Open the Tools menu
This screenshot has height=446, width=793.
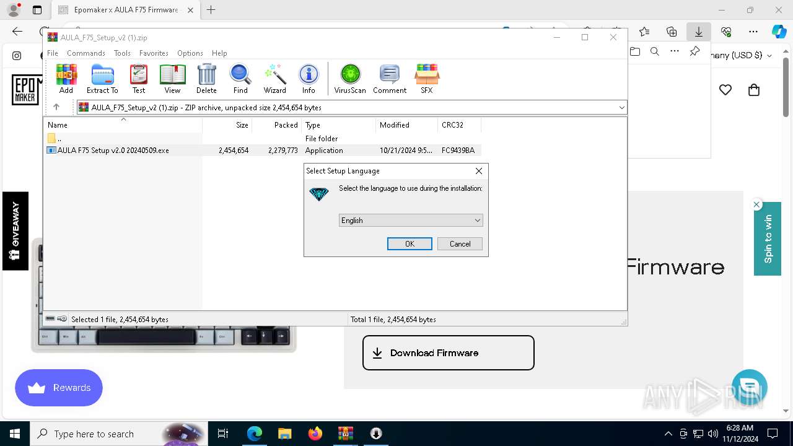click(122, 53)
